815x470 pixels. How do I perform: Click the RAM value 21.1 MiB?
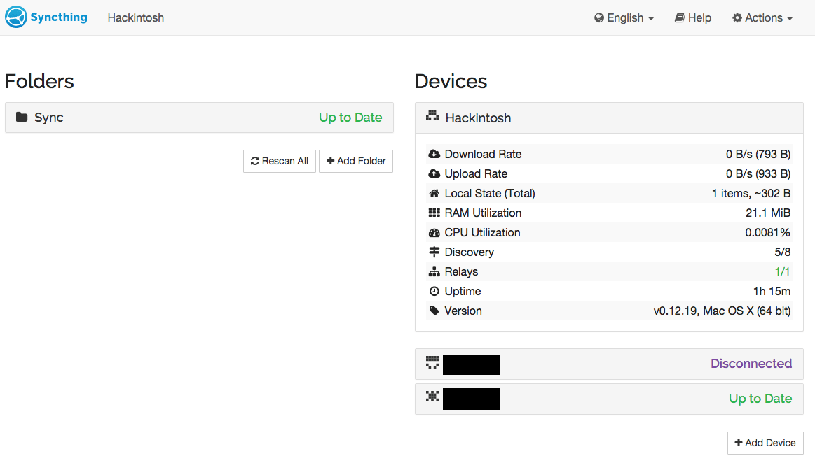(768, 213)
